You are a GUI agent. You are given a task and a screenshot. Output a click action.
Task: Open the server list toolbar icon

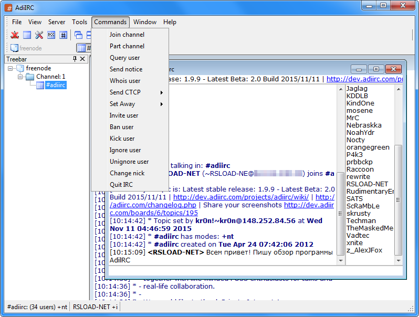coord(27,35)
